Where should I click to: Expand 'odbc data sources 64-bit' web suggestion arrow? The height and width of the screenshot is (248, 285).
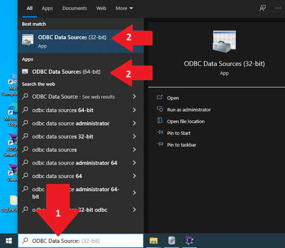134,110
